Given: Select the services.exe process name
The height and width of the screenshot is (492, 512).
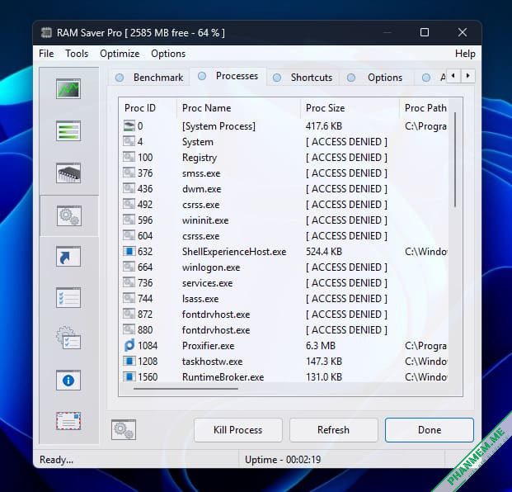Looking at the screenshot, I should pos(207,283).
